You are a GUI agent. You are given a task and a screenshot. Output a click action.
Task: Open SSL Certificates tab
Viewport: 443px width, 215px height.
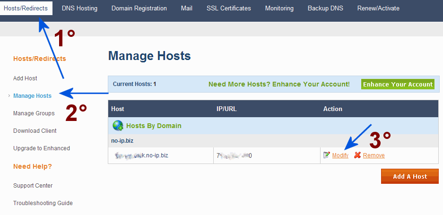pyautogui.click(x=228, y=8)
